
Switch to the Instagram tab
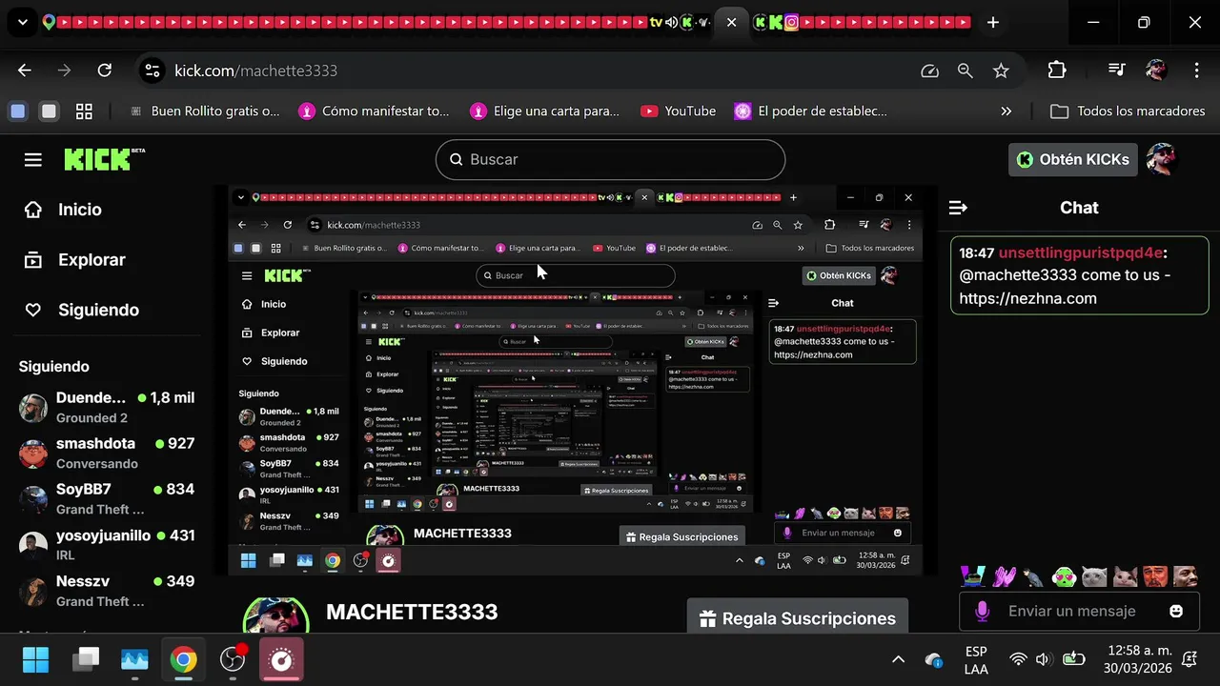[791, 22]
